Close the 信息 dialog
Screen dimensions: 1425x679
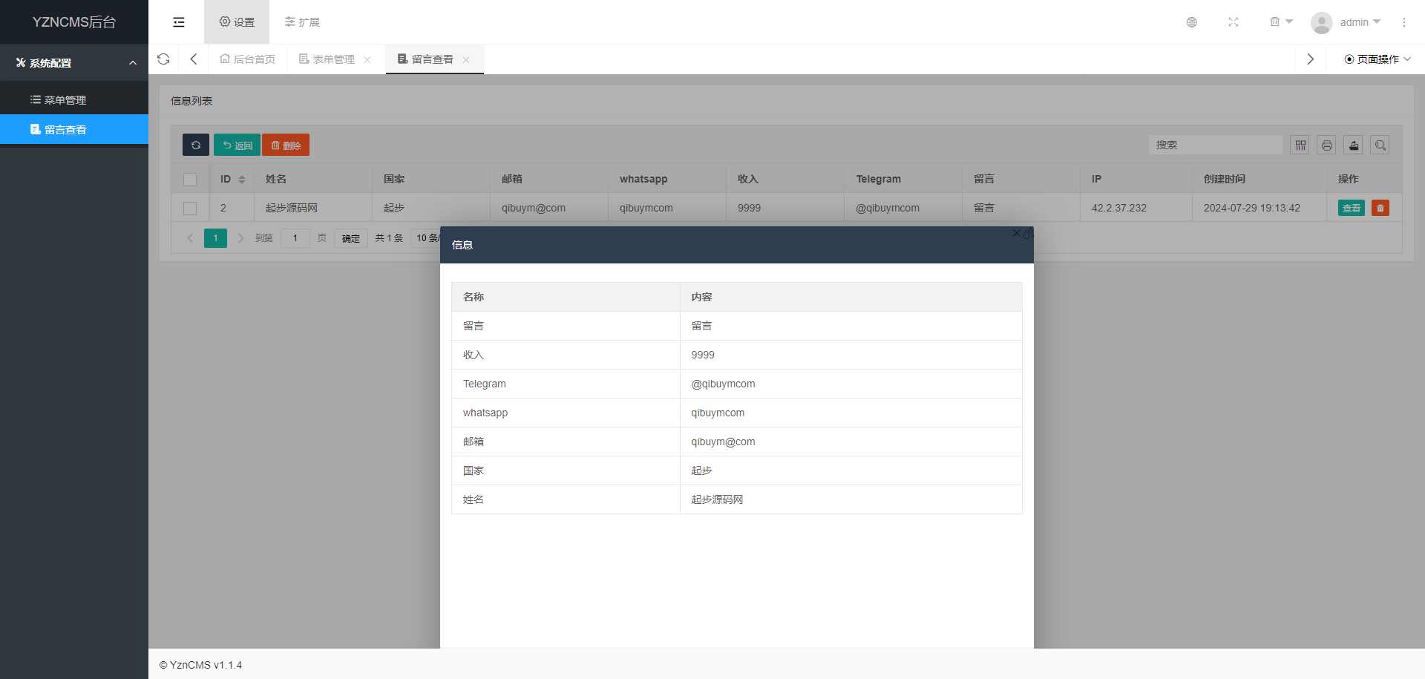coord(1017,234)
